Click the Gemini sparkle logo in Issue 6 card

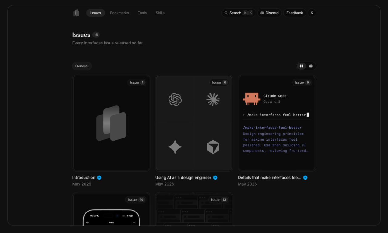(x=175, y=147)
